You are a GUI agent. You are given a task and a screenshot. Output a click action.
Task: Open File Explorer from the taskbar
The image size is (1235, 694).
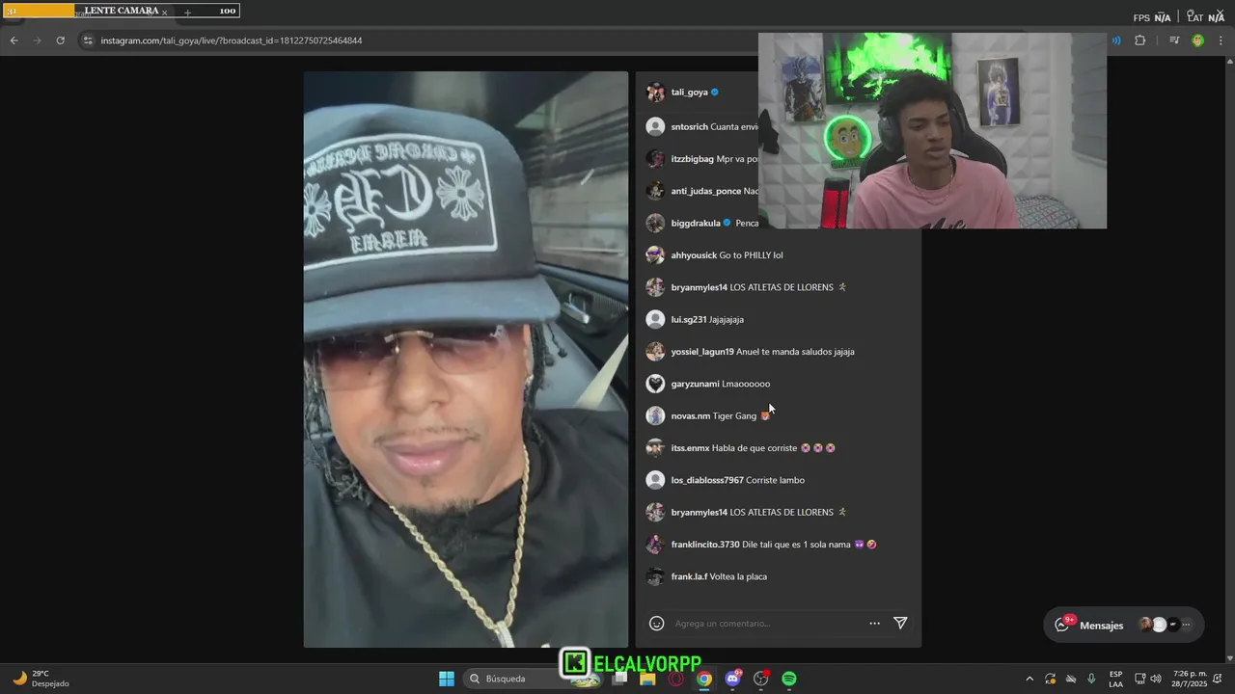(647, 679)
